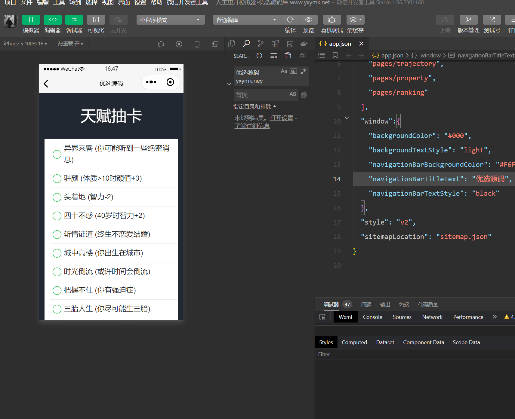Click the real-device debug bug icon
Screen dimensions: 515x419
coord(332,20)
